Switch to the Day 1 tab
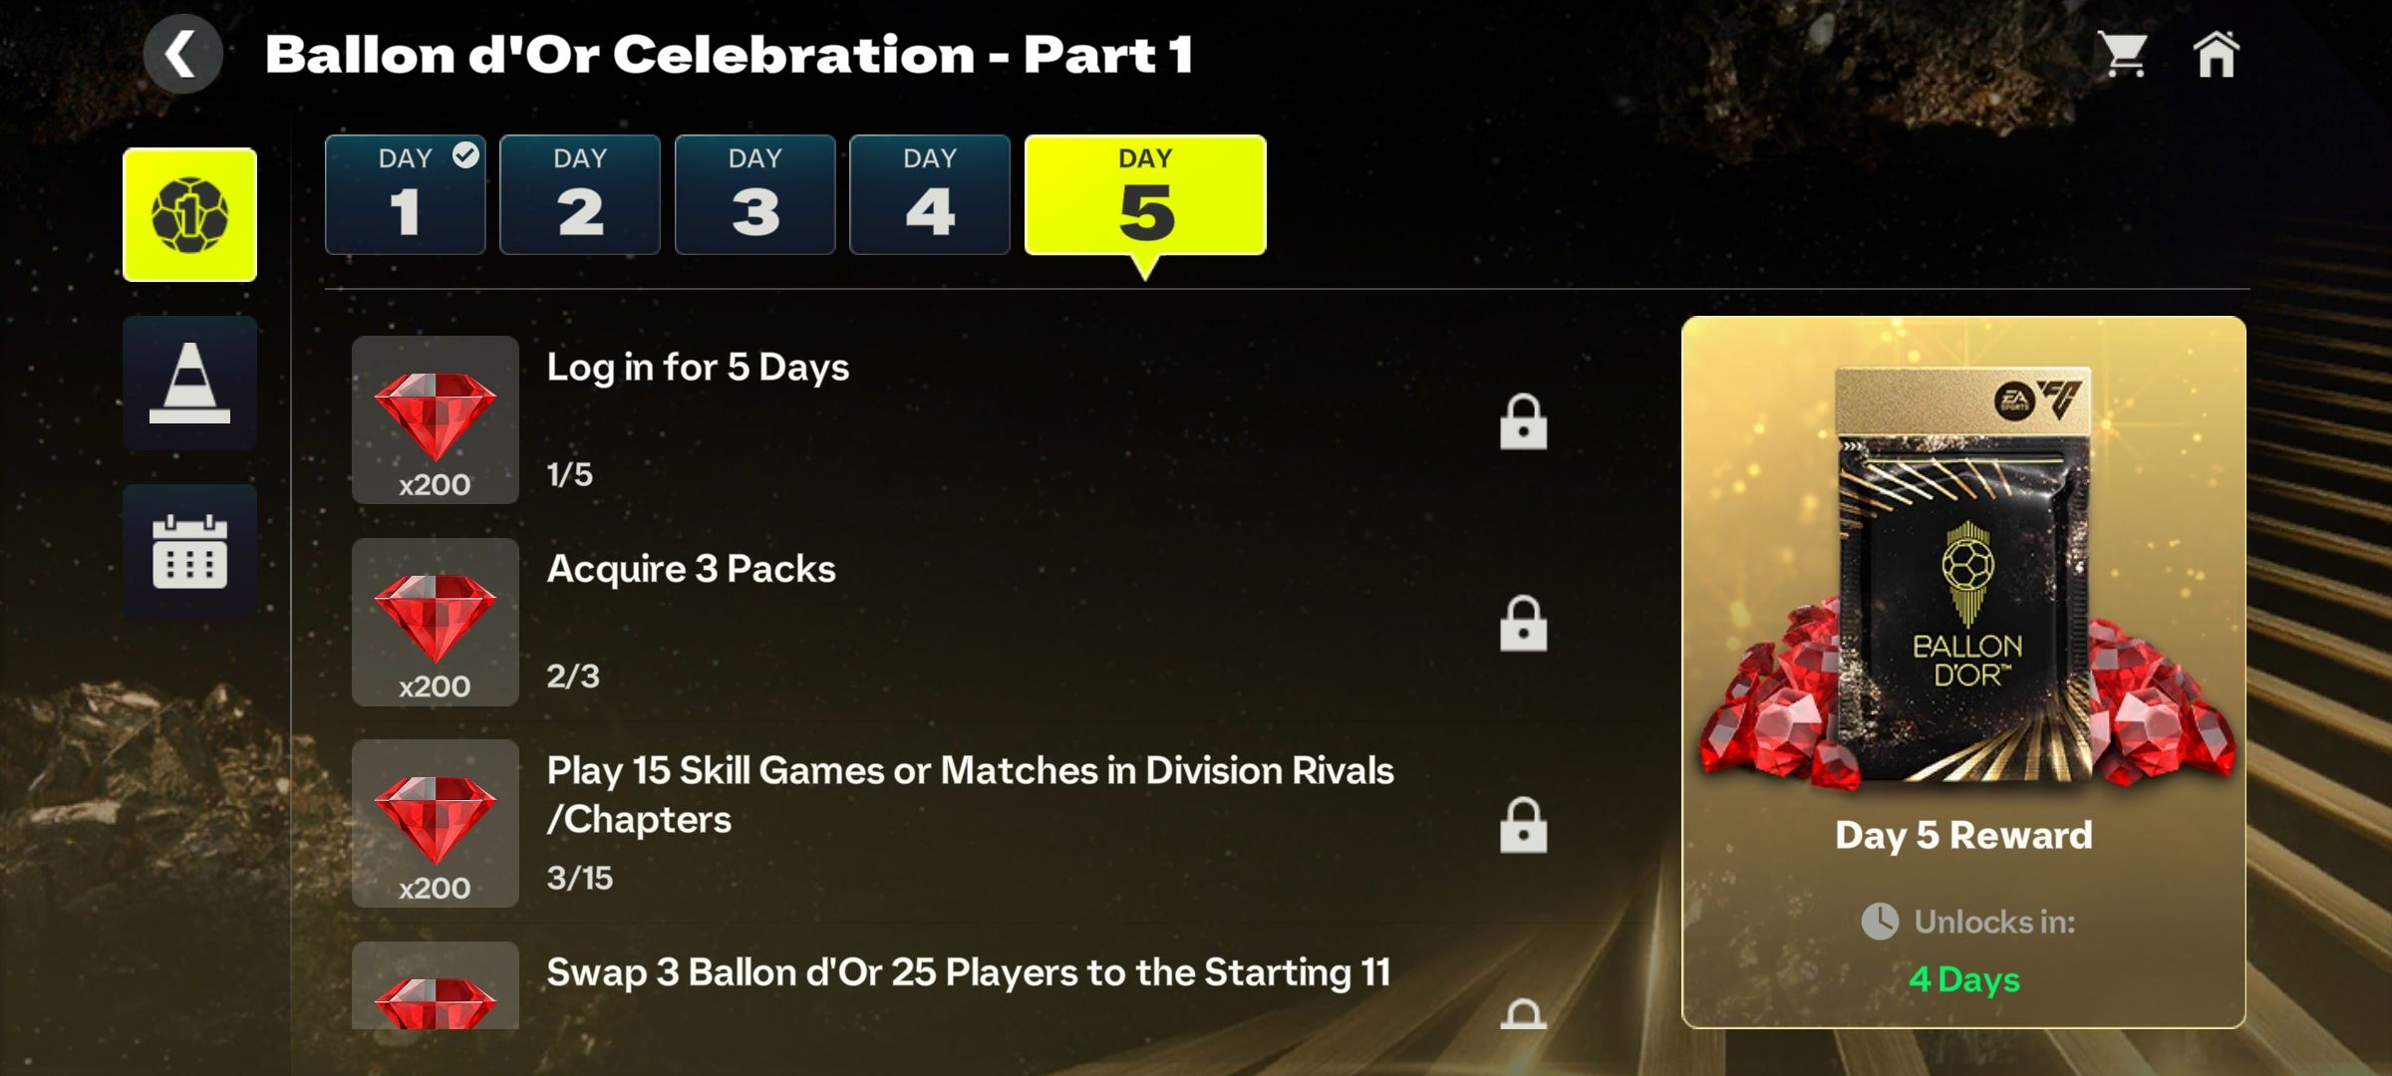This screenshot has height=1076, width=2392. tap(405, 194)
